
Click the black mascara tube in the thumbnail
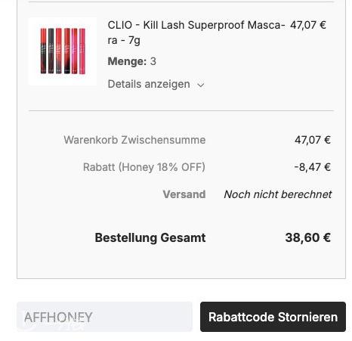[51, 51]
